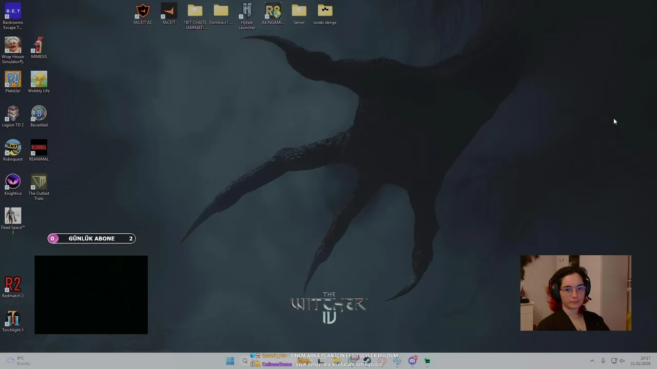Launch the FACEIT client icon
Image resolution: width=657 pixels, height=369 pixels.
pyautogui.click(x=169, y=14)
